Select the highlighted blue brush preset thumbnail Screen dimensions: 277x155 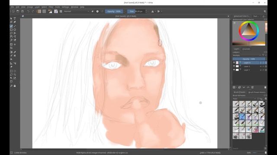click(242, 117)
